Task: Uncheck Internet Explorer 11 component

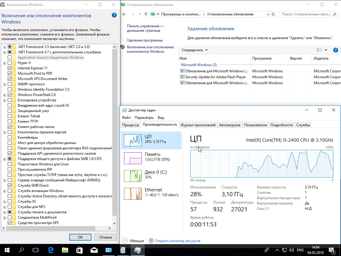Action: [x=9, y=68]
